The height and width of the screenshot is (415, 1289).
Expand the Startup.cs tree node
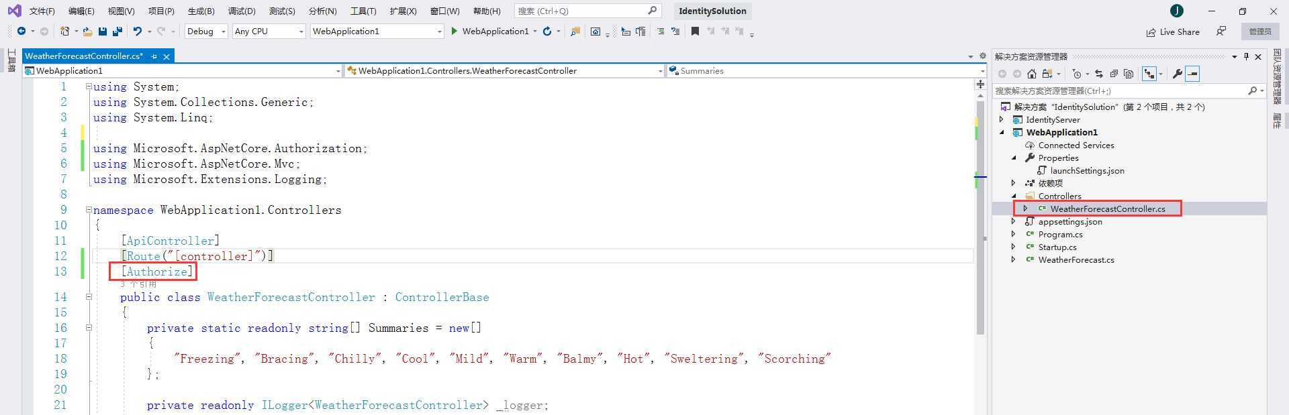click(x=1014, y=247)
